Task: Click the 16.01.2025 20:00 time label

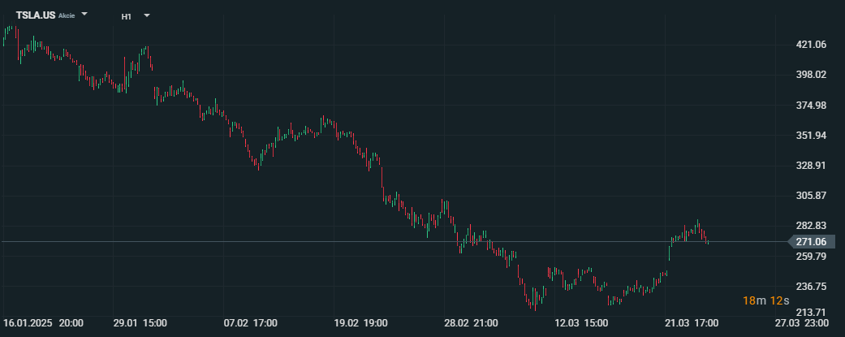Action: click(x=43, y=323)
